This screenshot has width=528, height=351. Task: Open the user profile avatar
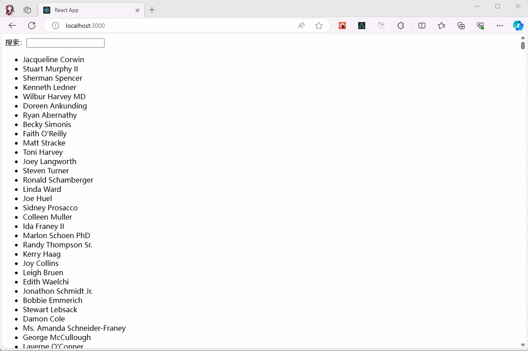(x=10, y=10)
